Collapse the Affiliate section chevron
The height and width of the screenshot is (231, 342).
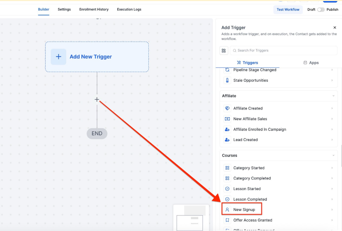333,96
